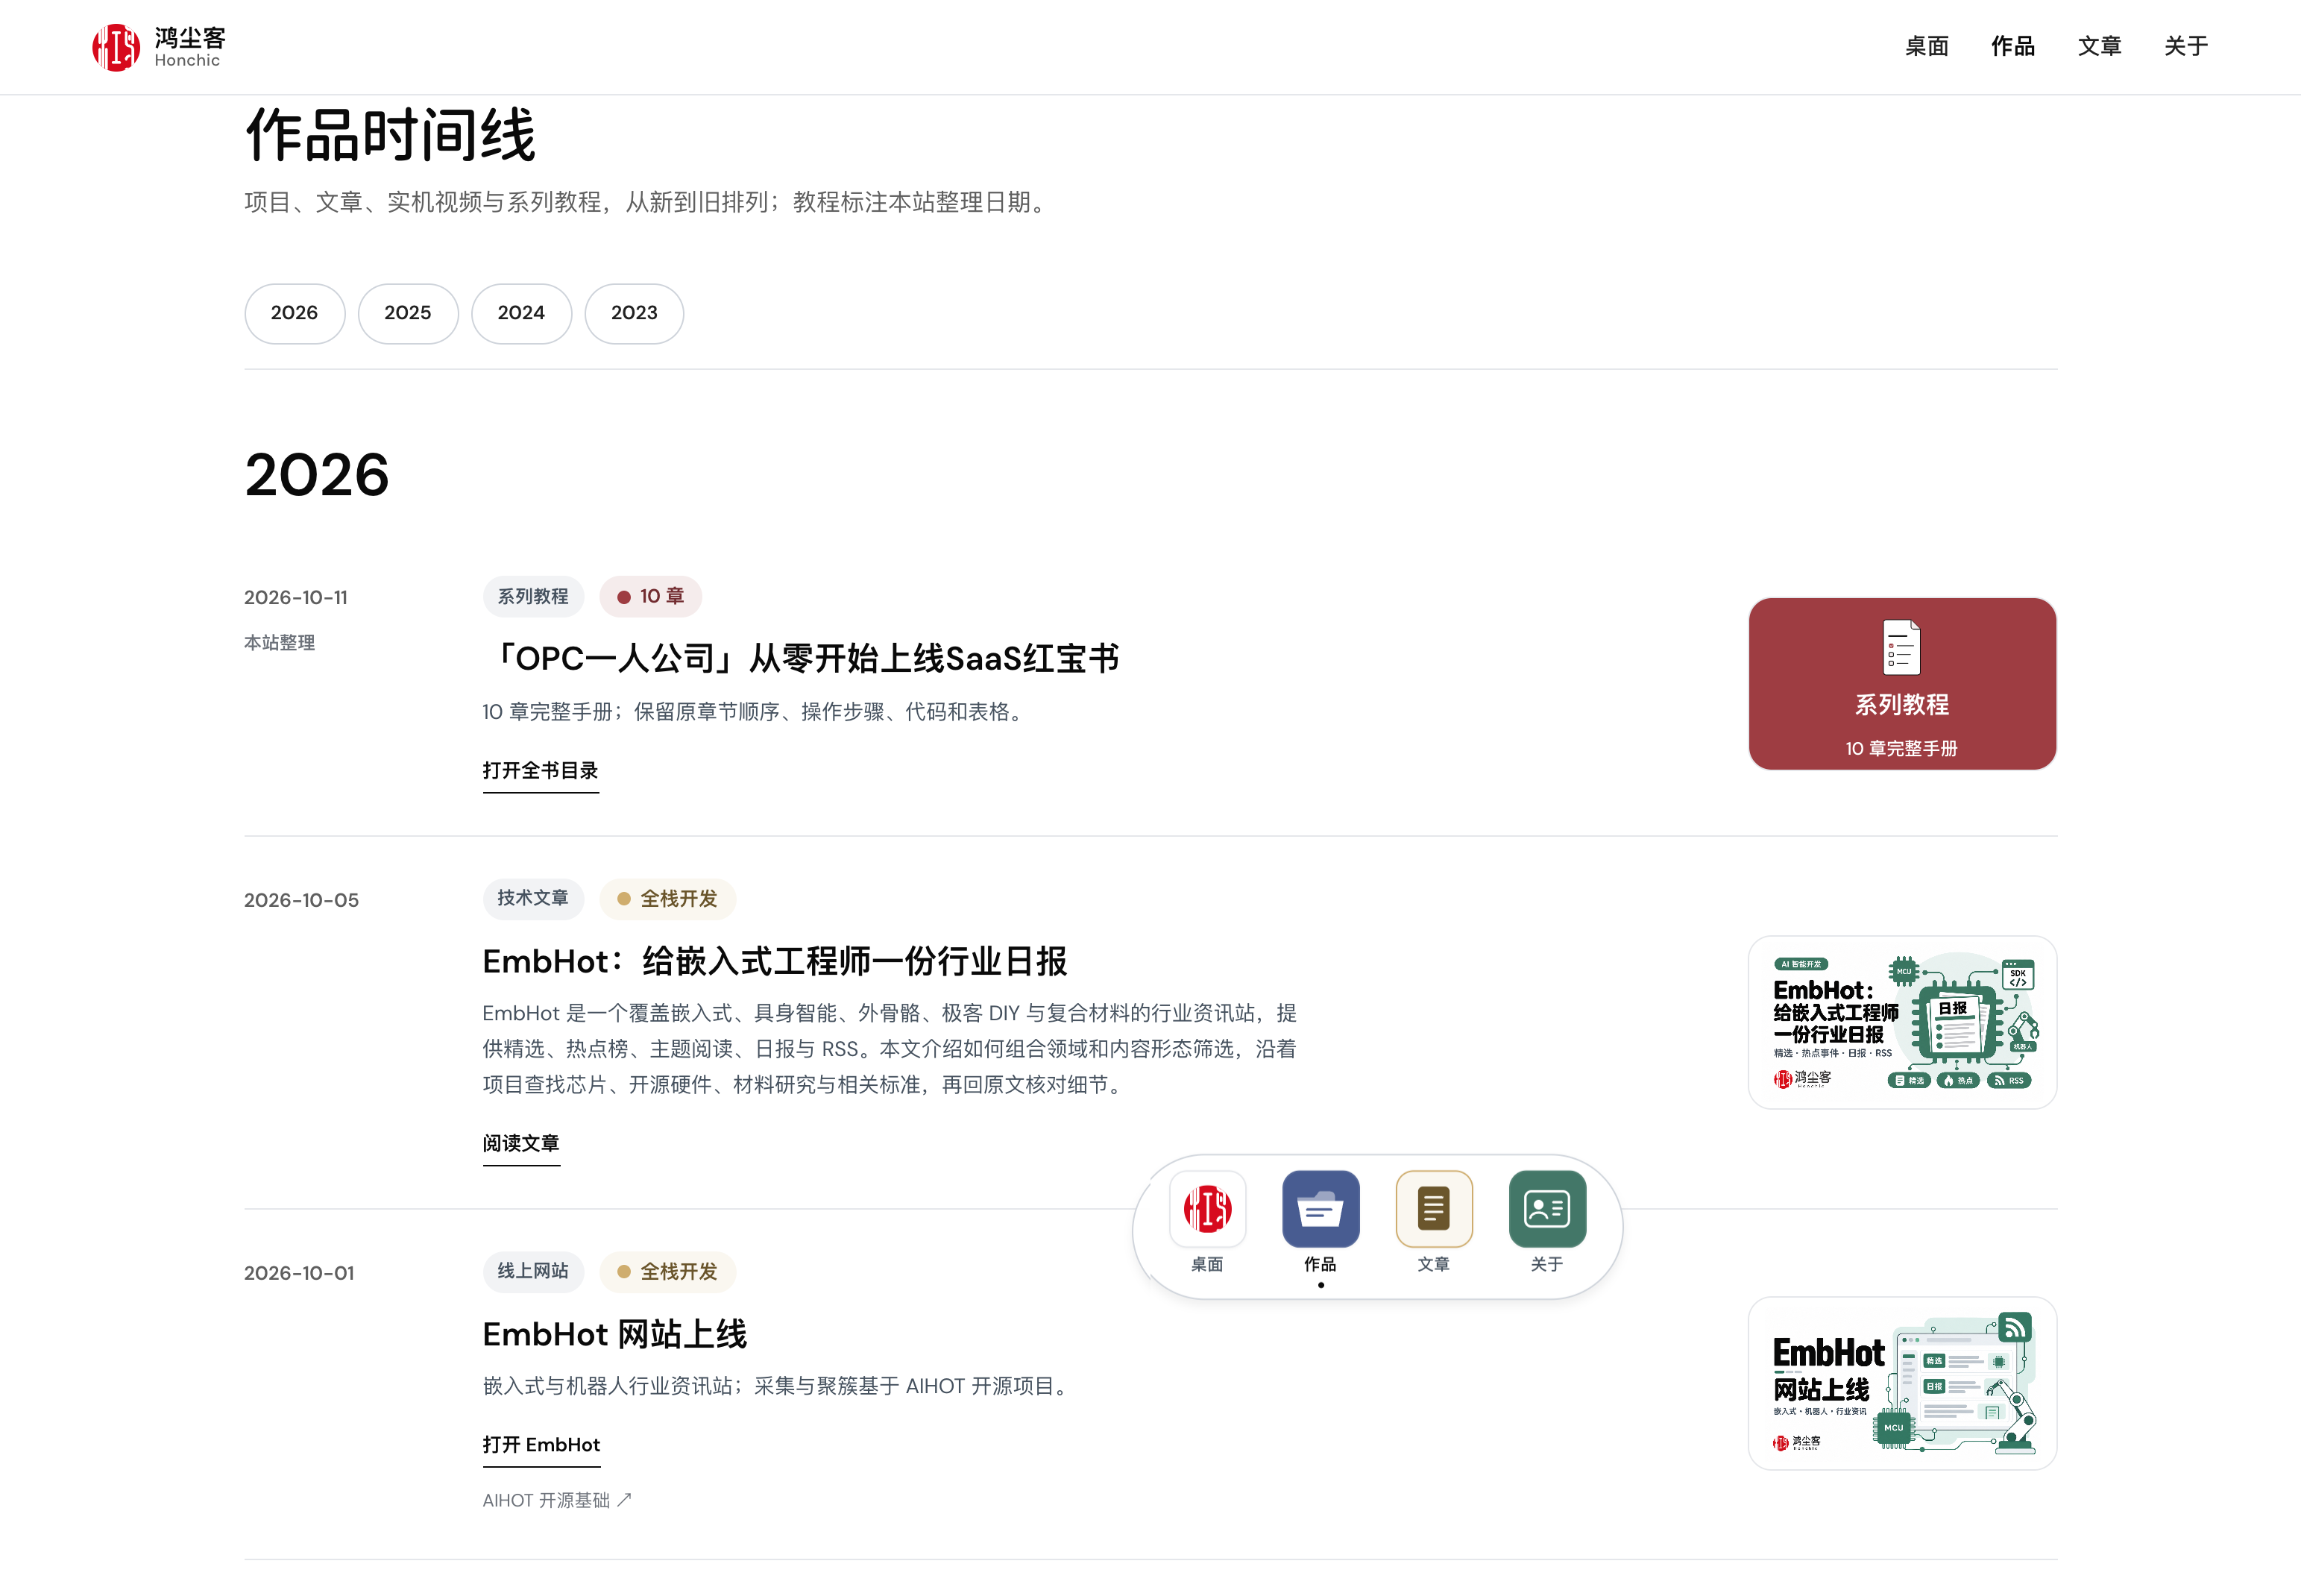Viewport: 2301px width, 1596px height.
Task: Click the 全栈开发 tag beside 线上网站
Action: tap(668, 1272)
